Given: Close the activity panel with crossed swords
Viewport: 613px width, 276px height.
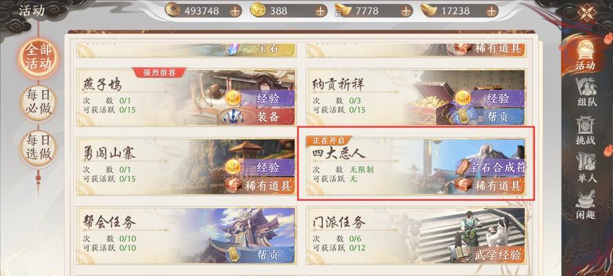Looking at the screenshot, I should (587, 12).
